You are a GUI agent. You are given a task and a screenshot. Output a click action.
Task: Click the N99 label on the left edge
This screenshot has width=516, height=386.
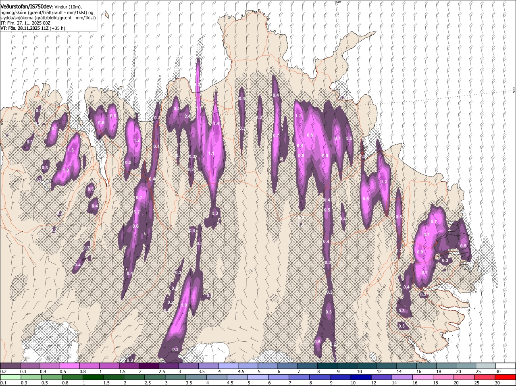(2, 121)
